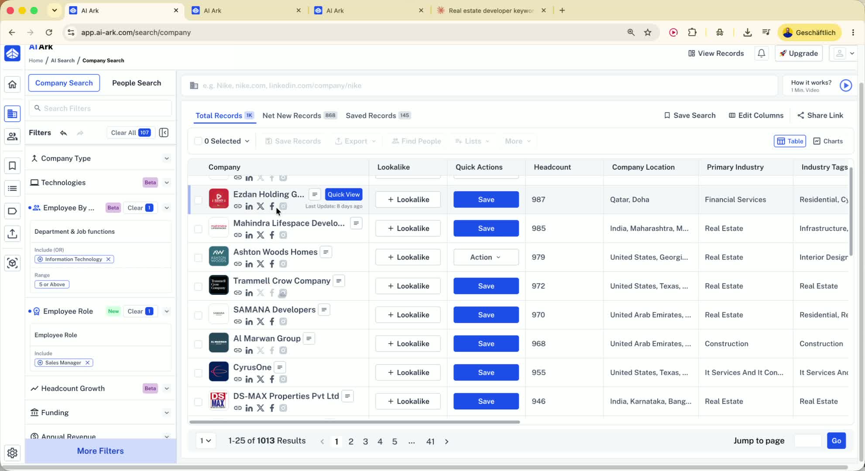Open X profile for Mahindra Lifespace
This screenshot has width=865, height=471.
point(261,235)
